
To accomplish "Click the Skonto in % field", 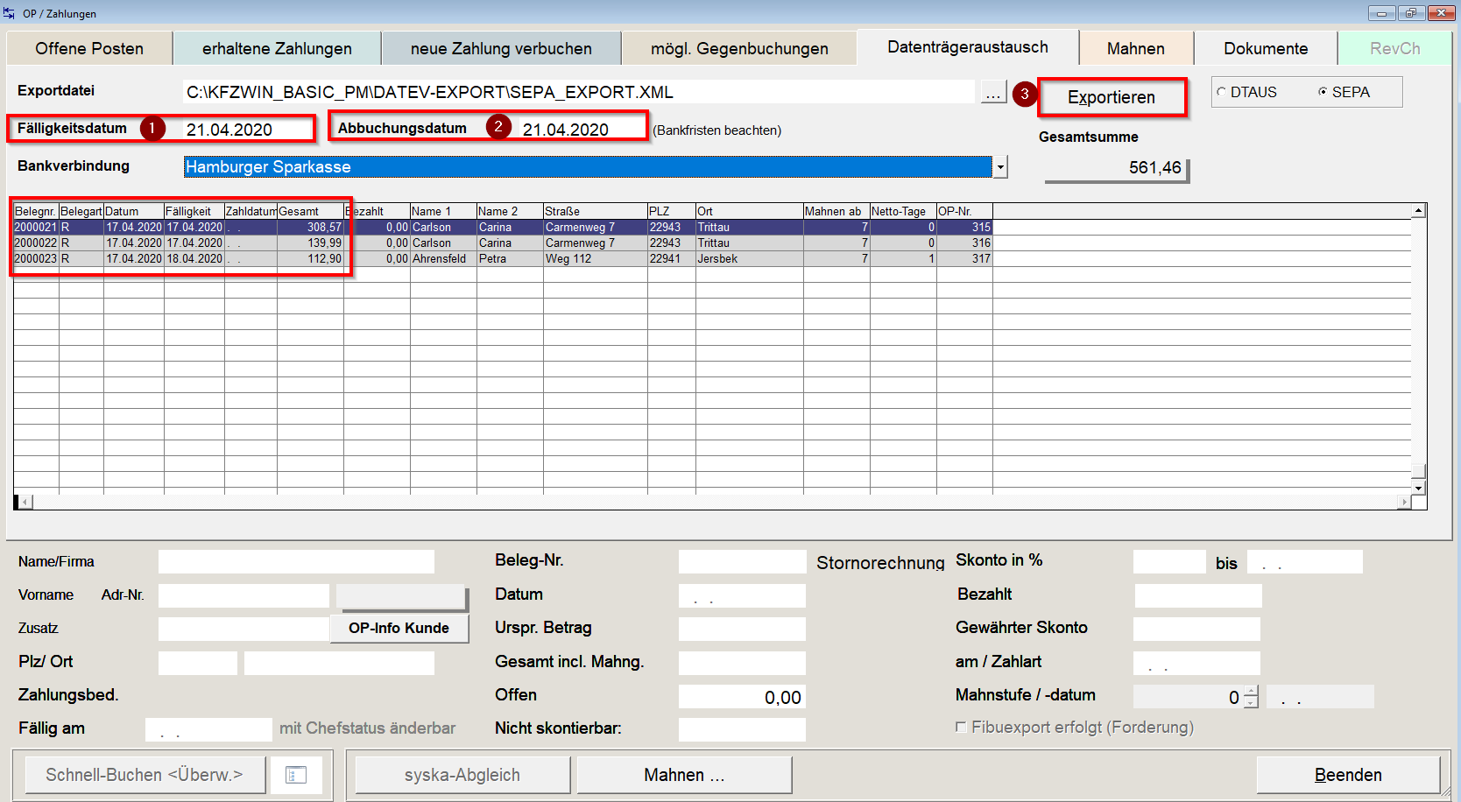I will point(1169,561).
